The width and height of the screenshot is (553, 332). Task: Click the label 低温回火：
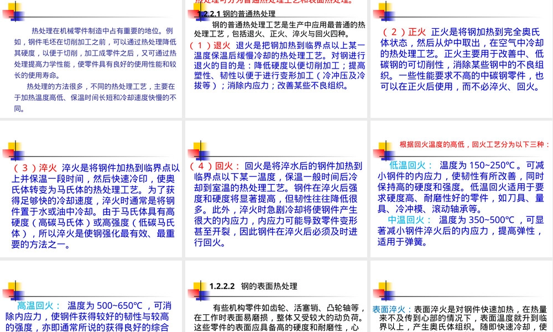click(411, 165)
